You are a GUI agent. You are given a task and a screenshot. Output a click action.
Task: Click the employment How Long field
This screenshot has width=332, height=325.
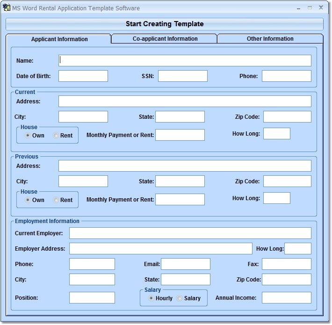click(x=298, y=249)
